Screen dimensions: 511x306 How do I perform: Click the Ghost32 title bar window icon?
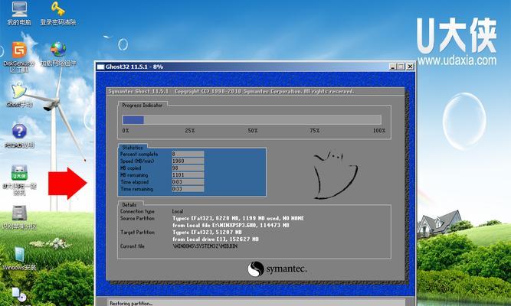(x=100, y=67)
